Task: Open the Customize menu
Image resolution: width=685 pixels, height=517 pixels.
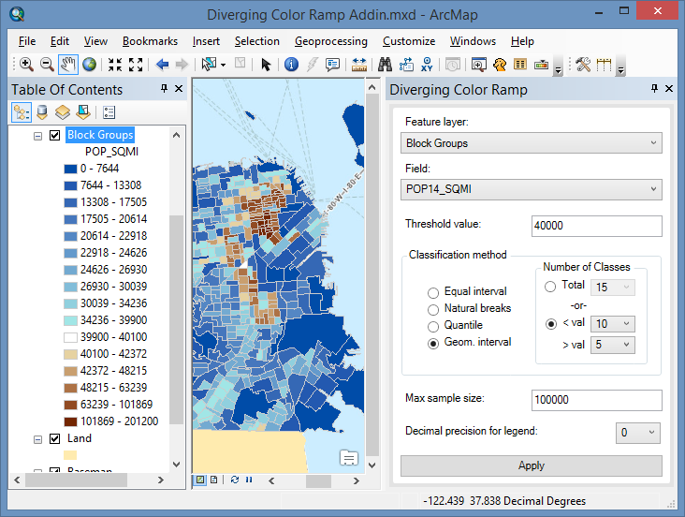Action: [x=409, y=41]
